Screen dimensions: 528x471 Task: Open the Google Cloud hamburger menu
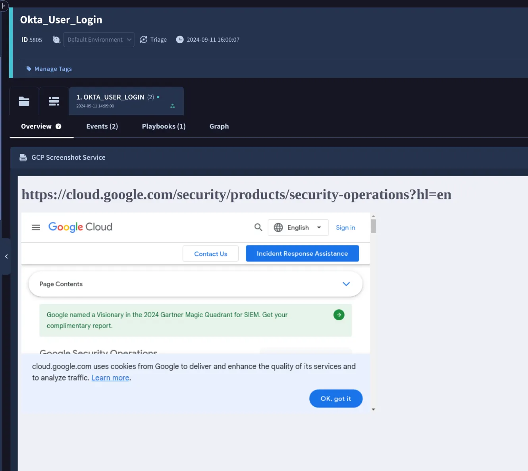point(35,227)
